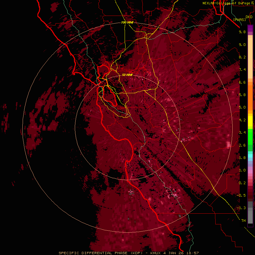Click the 8.2 scale value

point(242,57)
